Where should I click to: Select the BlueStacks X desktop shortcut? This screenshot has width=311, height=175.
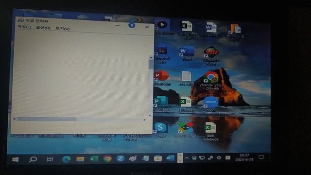pos(186,130)
